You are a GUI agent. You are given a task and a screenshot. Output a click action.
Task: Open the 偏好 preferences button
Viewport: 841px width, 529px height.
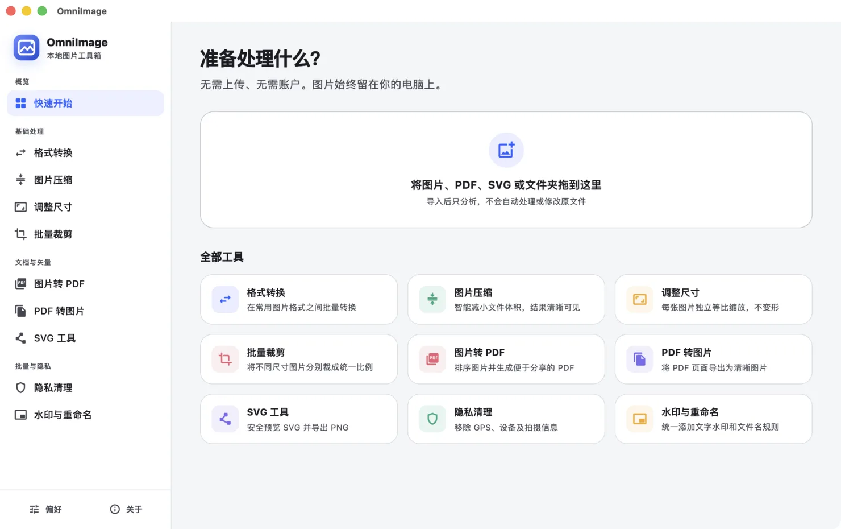(45, 509)
